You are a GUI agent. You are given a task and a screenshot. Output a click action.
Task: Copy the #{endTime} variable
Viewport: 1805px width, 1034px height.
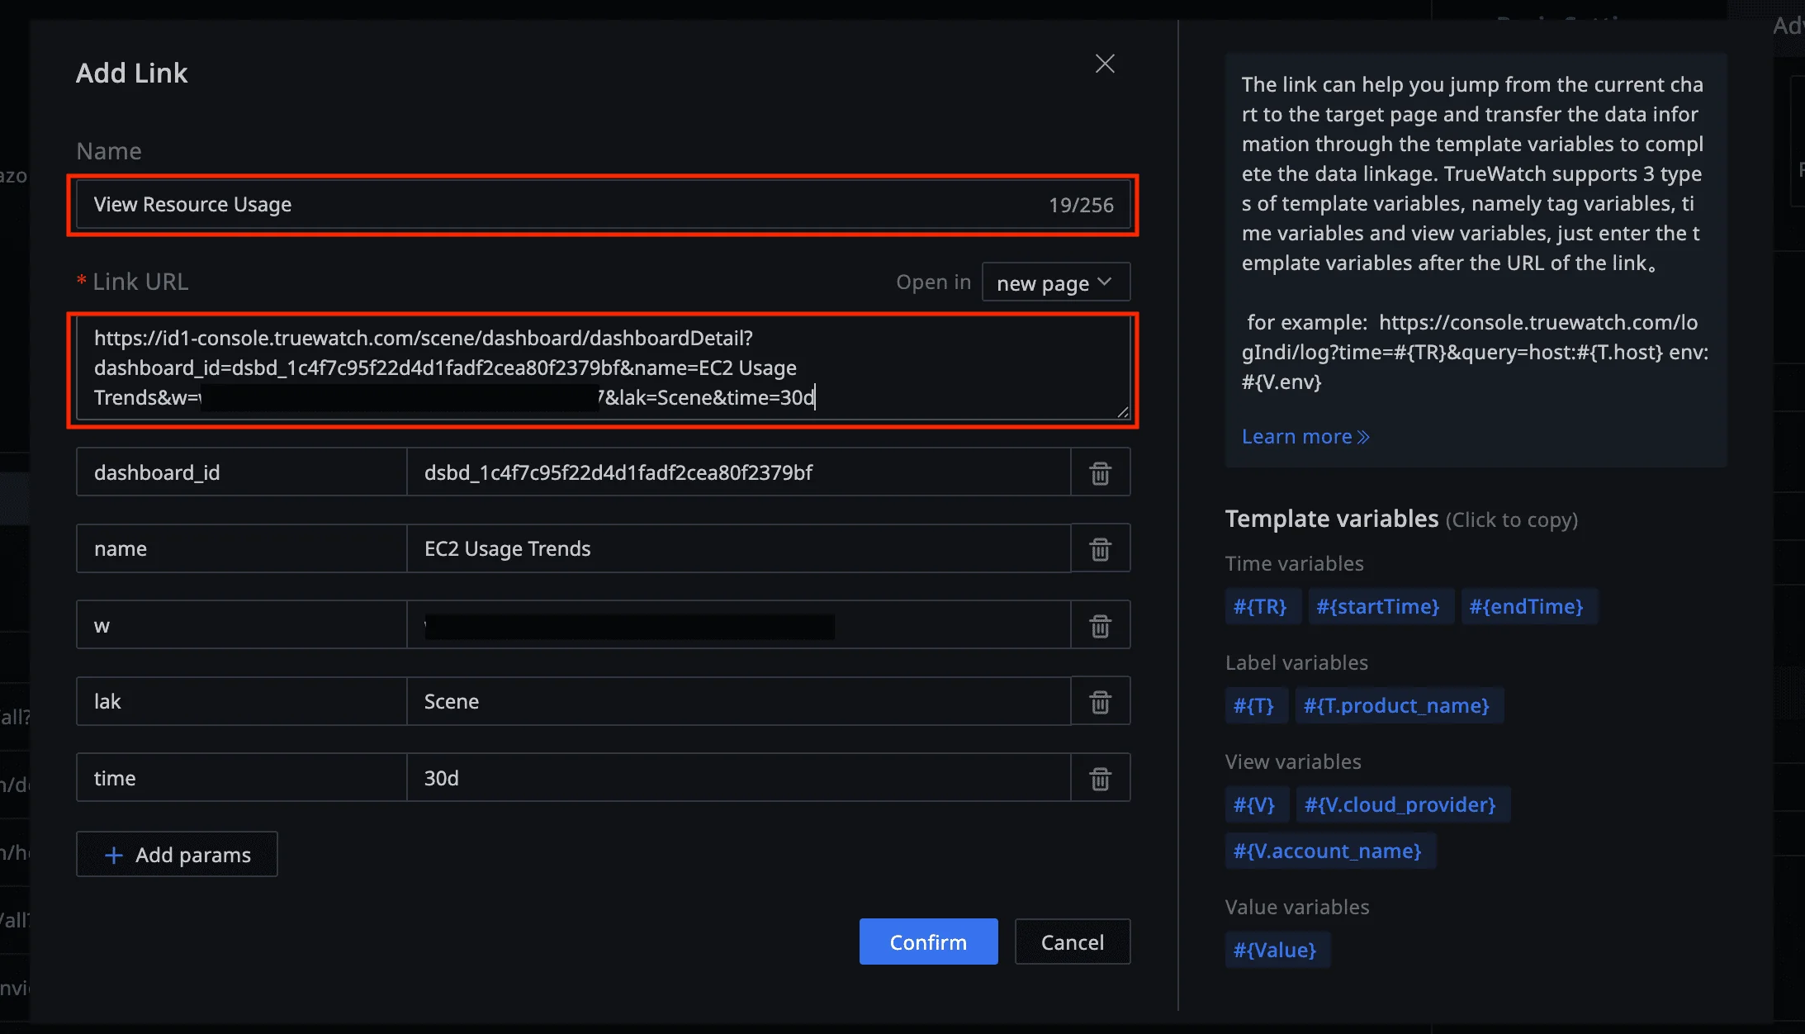(1526, 607)
